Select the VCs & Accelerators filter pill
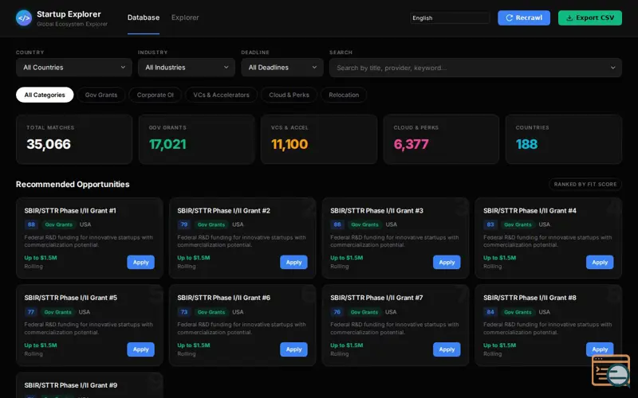Image resolution: width=638 pixels, height=398 pixels. tap(221, 95)
